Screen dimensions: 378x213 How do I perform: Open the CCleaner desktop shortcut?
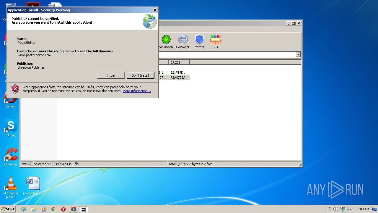coord(11,157)
